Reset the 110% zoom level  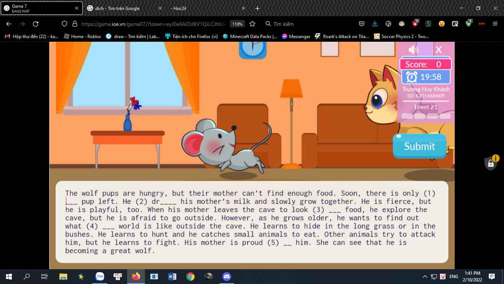pyautogui.click(x=237, y=24)
